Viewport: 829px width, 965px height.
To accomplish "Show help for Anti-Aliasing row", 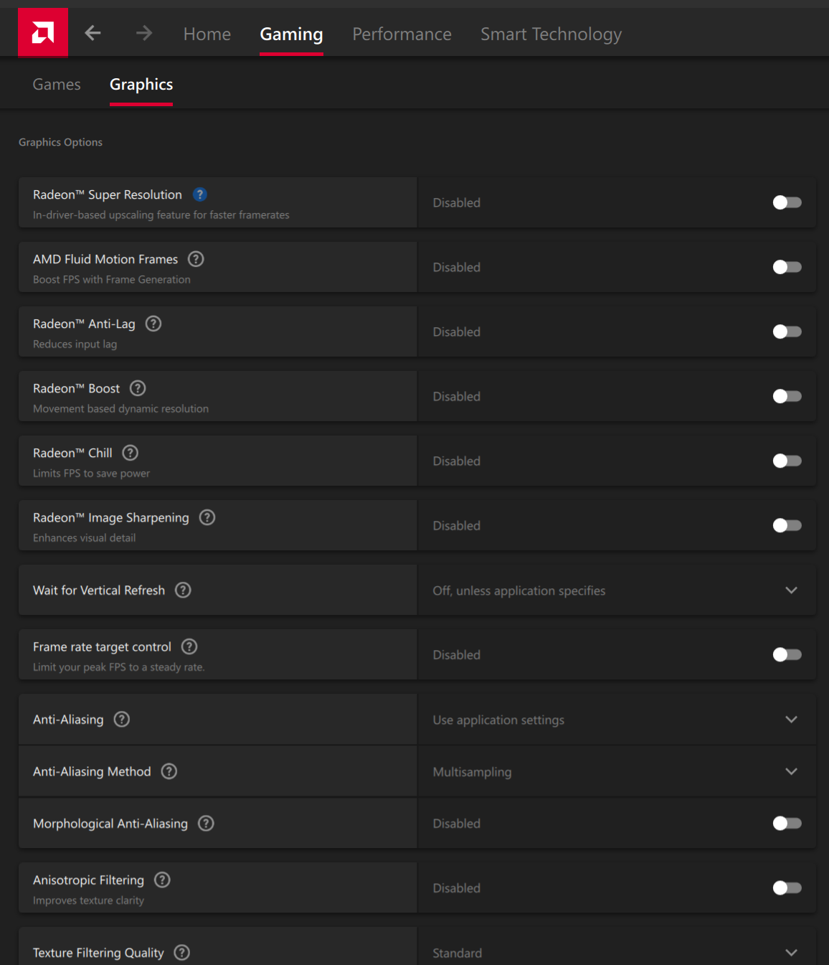I will pos(122,719).
